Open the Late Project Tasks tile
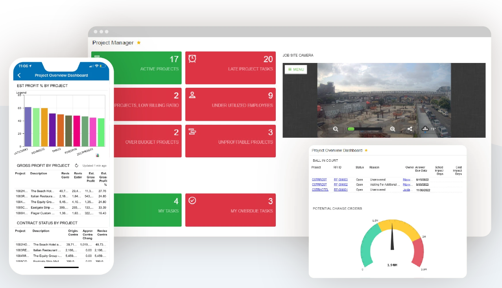This screenshot has width=502, height=288. [x=231, y=68]
